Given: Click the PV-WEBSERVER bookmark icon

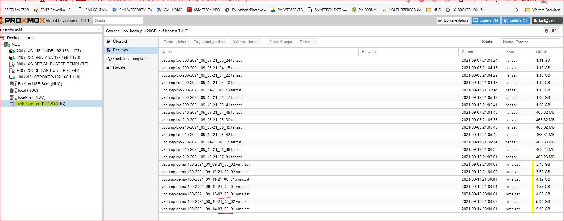Looking at the screenshot, I should pos(273,10).
